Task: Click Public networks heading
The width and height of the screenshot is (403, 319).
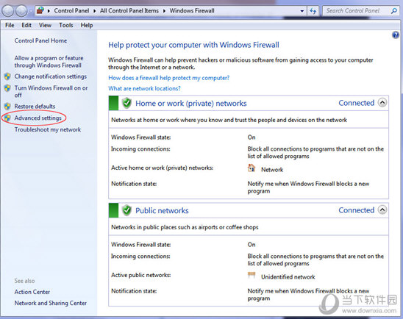Action: tap(162, 211)
